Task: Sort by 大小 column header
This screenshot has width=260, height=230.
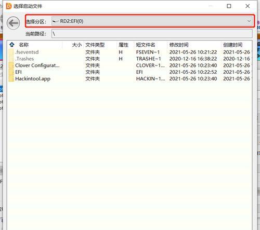Action: pyautogui.click(x=77, y=45)
